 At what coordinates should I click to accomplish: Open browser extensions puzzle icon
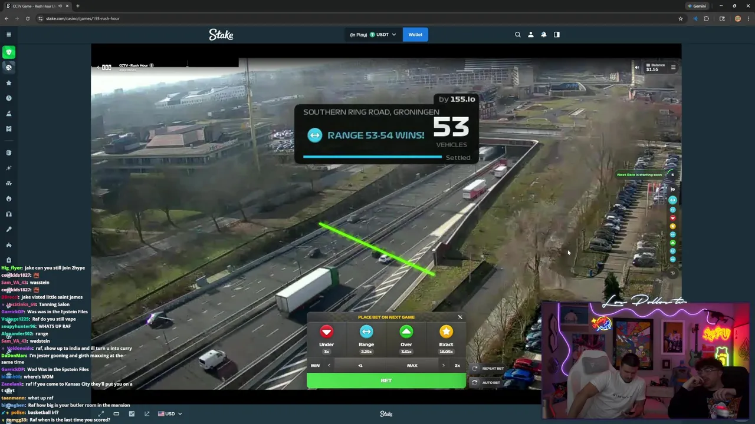706,18
